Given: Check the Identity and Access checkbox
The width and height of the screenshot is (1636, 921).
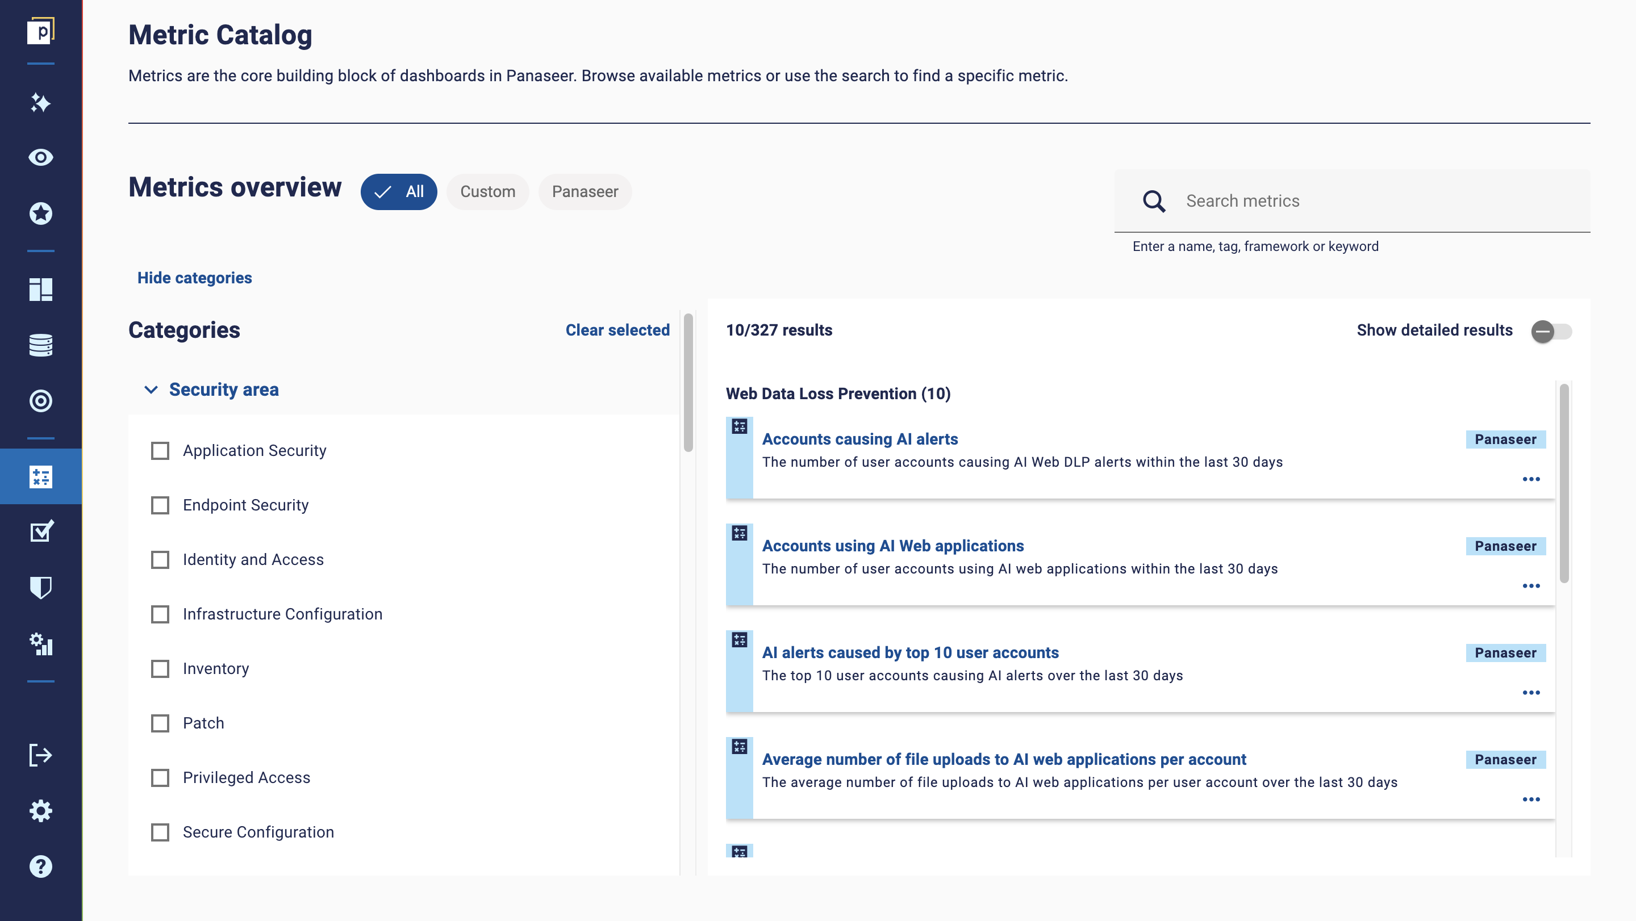Looking at the screenshot, I should coord(160,560).
